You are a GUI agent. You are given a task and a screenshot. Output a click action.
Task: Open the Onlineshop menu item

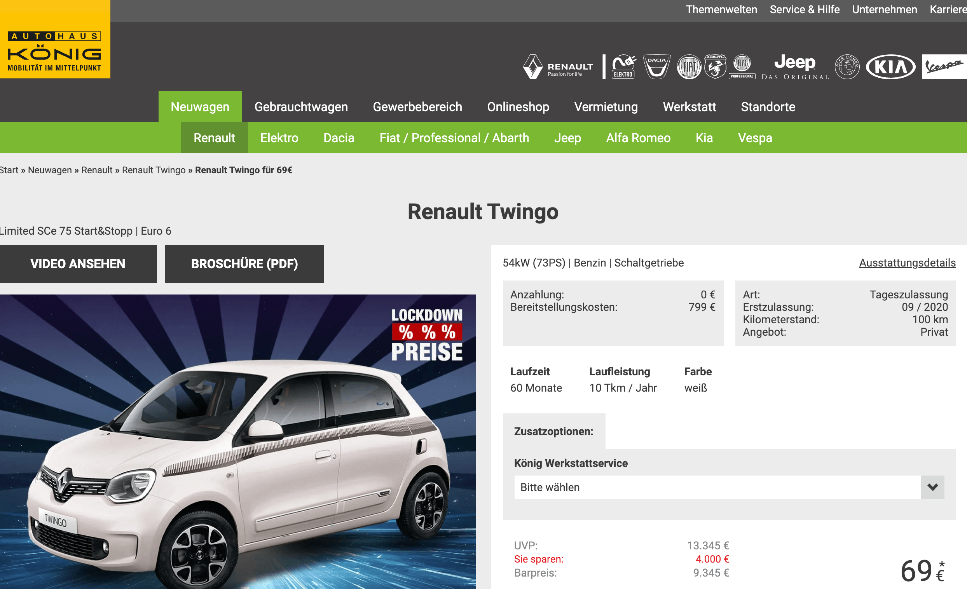click(518, 107)
